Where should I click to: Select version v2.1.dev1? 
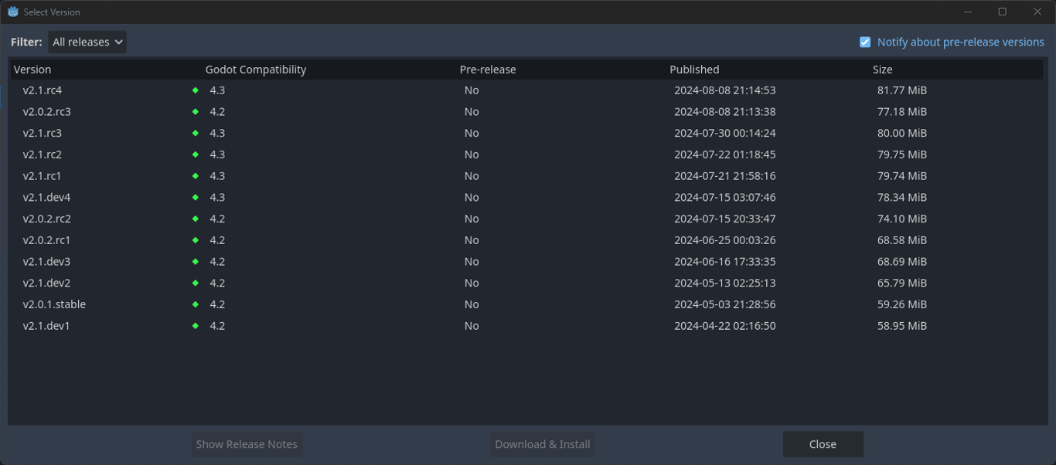[47, 326]
